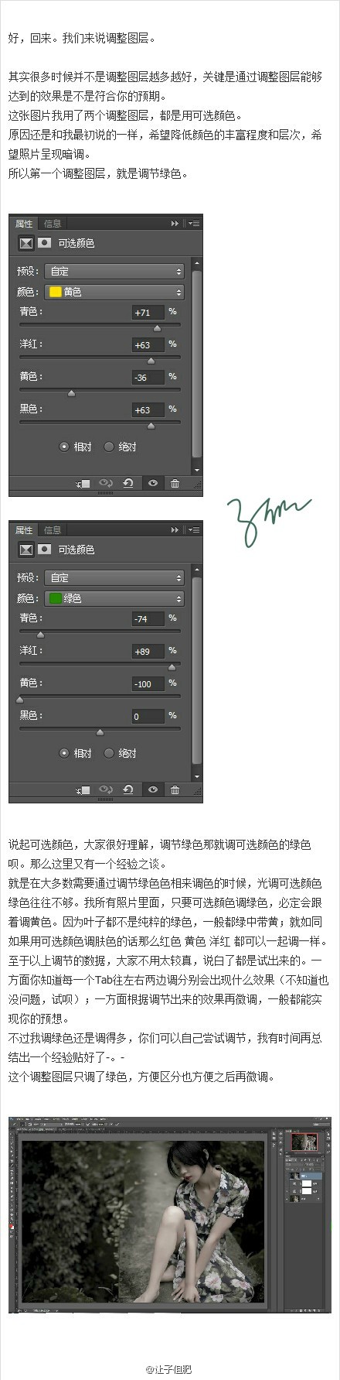Switch to 属性 tab in the 绿色 panel

[x=24, y=530]
